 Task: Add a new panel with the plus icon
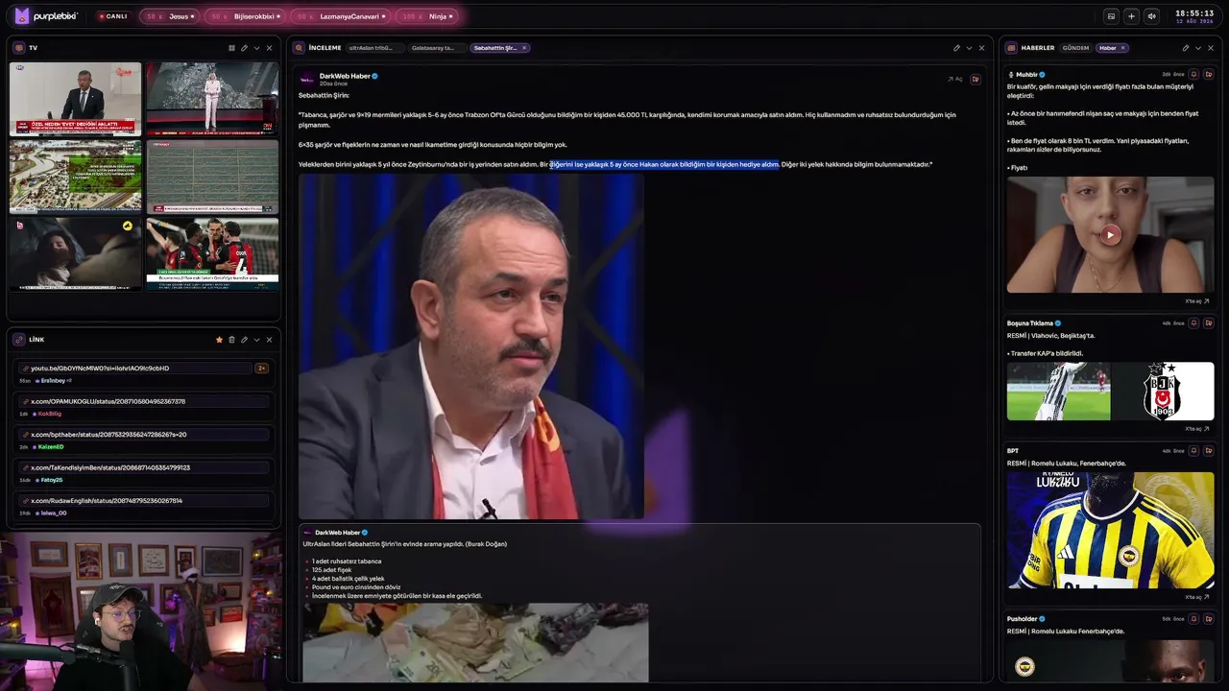(x=1131, y=16)
